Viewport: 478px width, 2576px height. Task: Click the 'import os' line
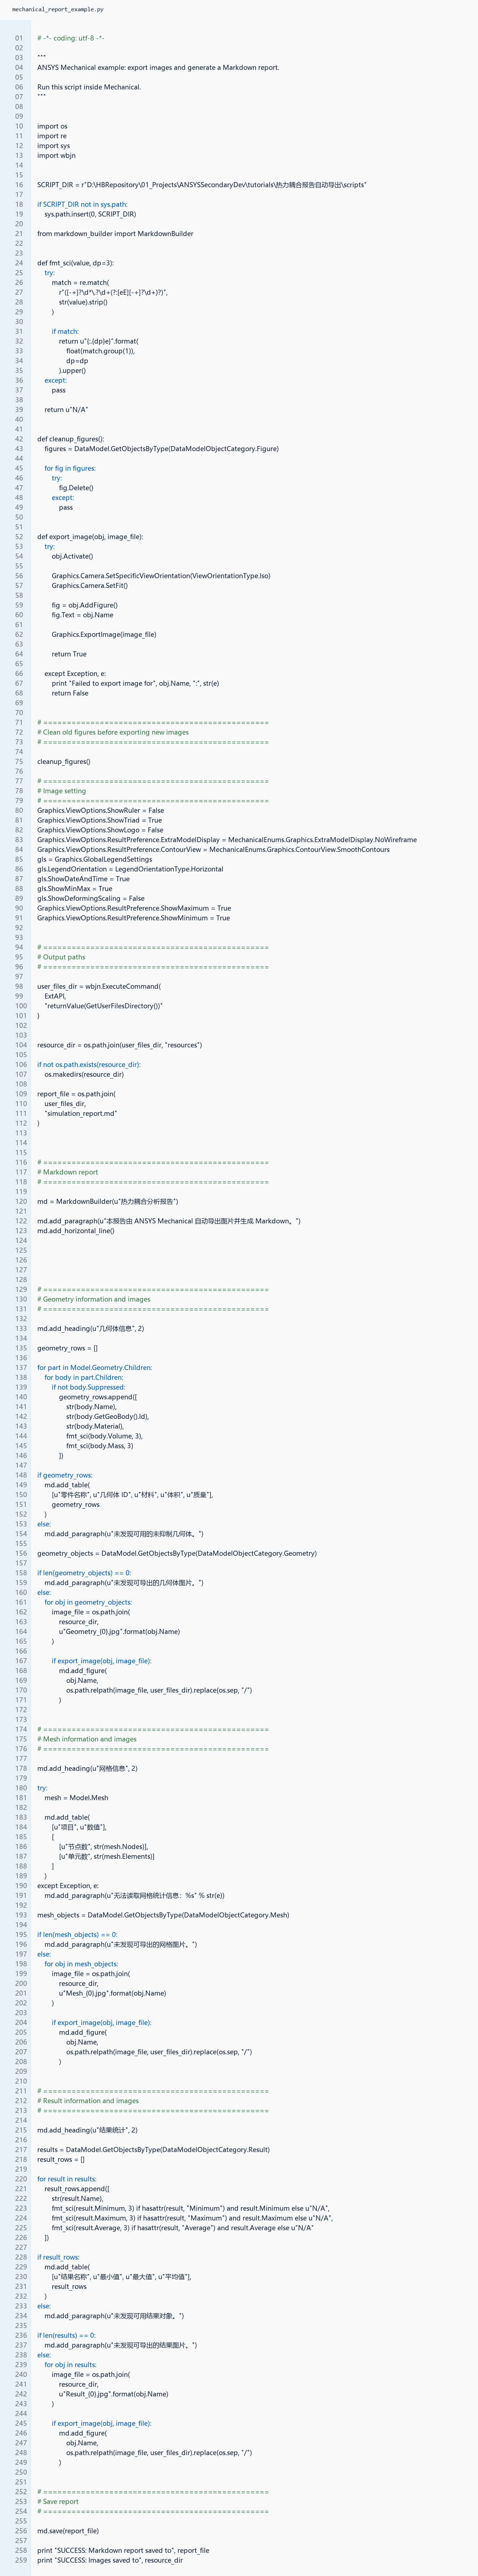pos(52,126)
